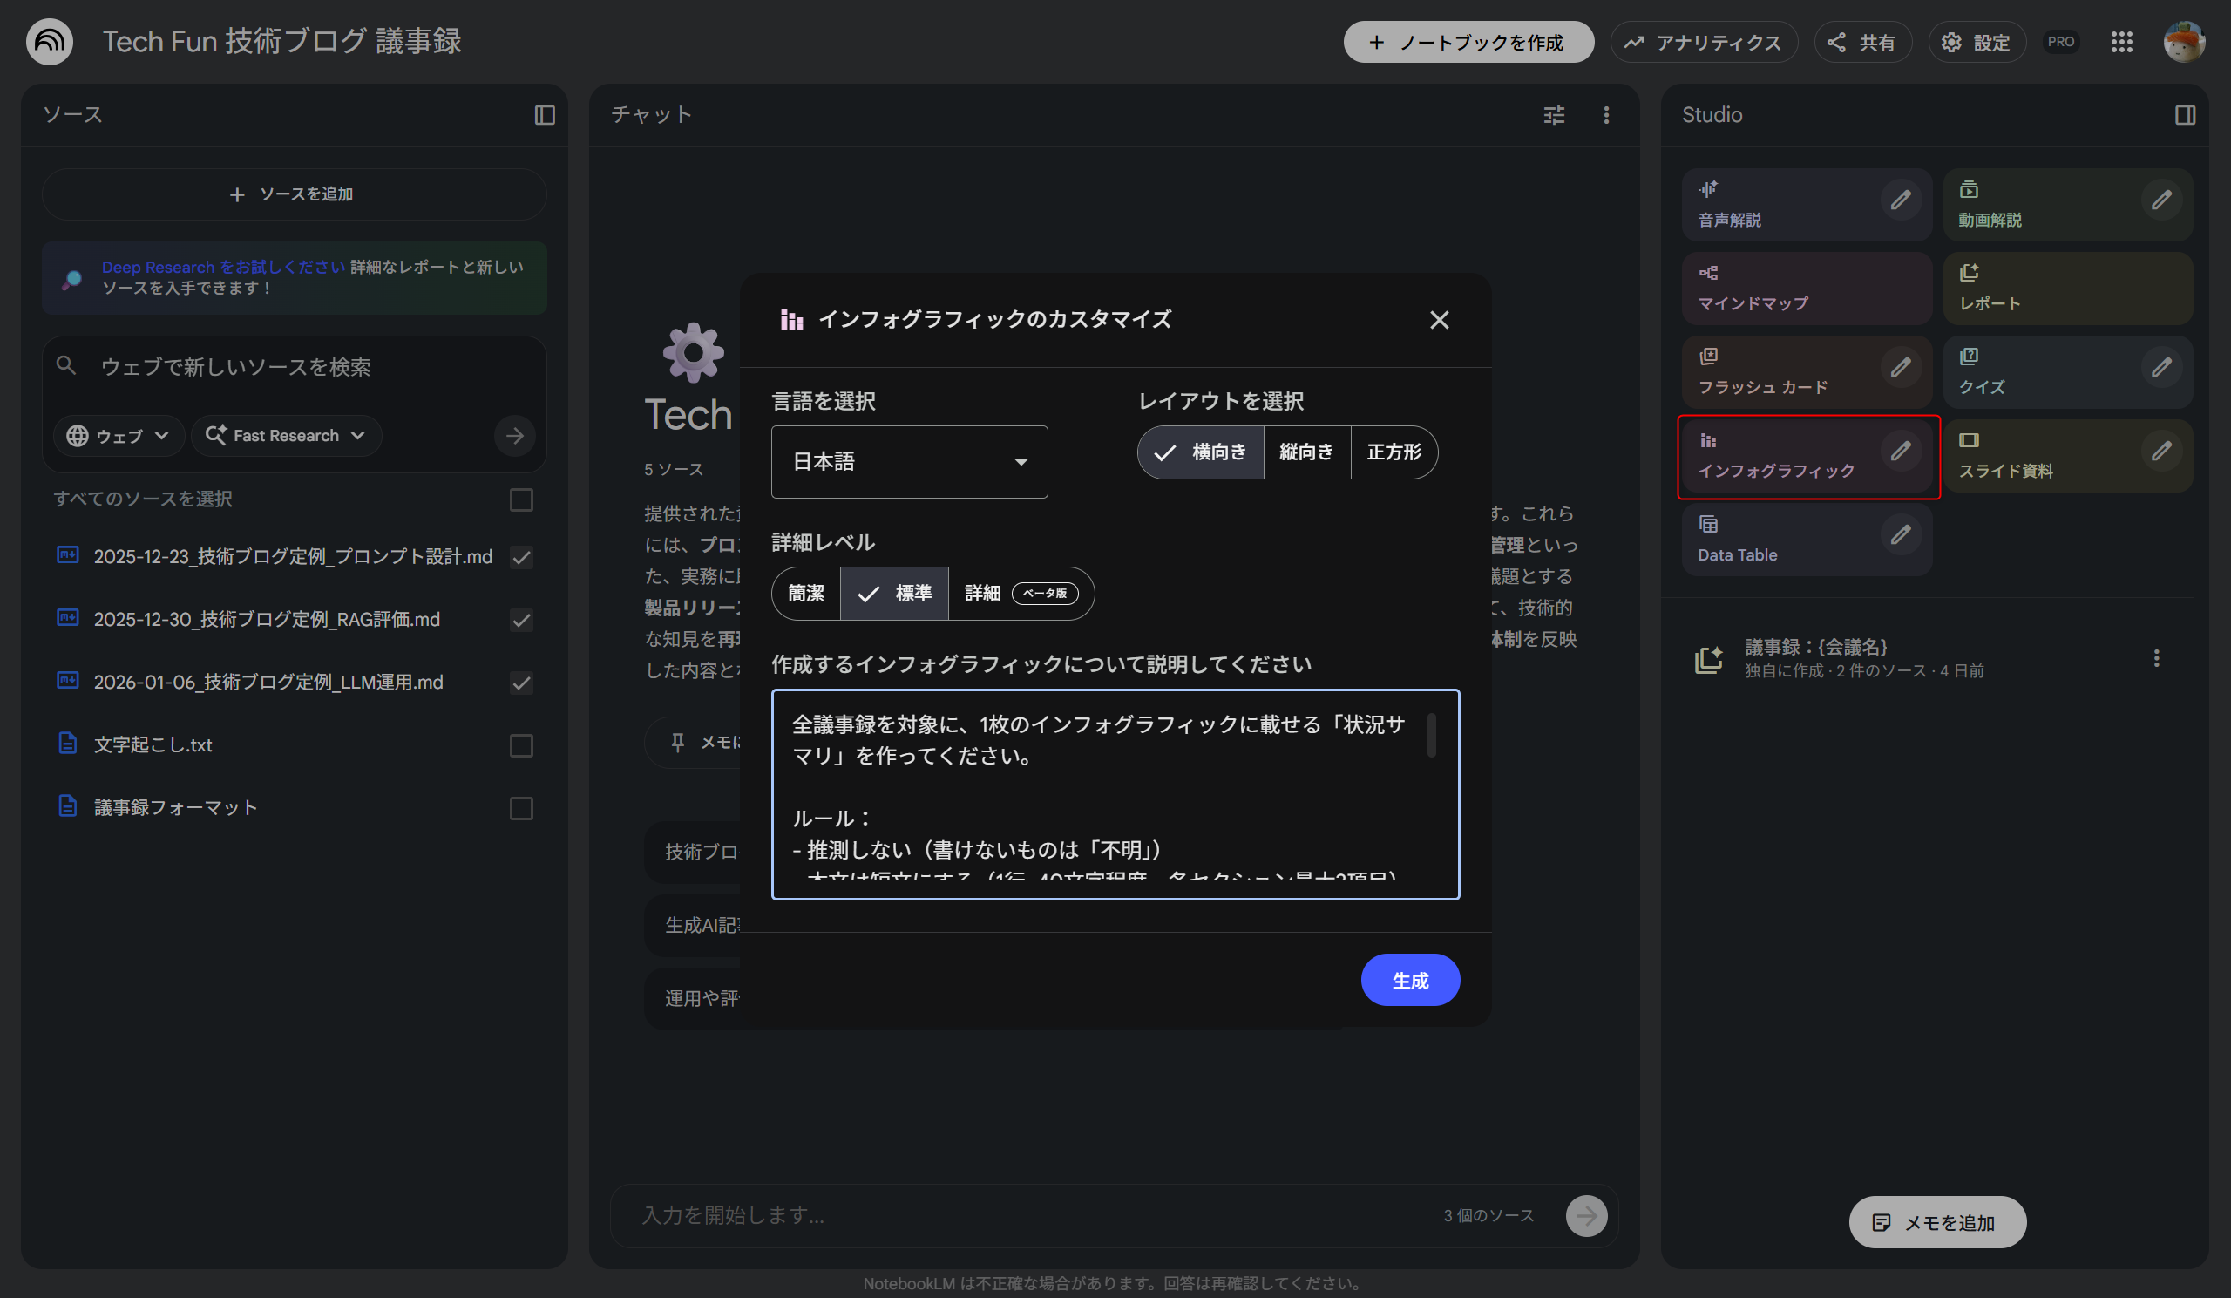Close the infographic customize dialog
The image size is (2231, 1298).
(1439, 320)
